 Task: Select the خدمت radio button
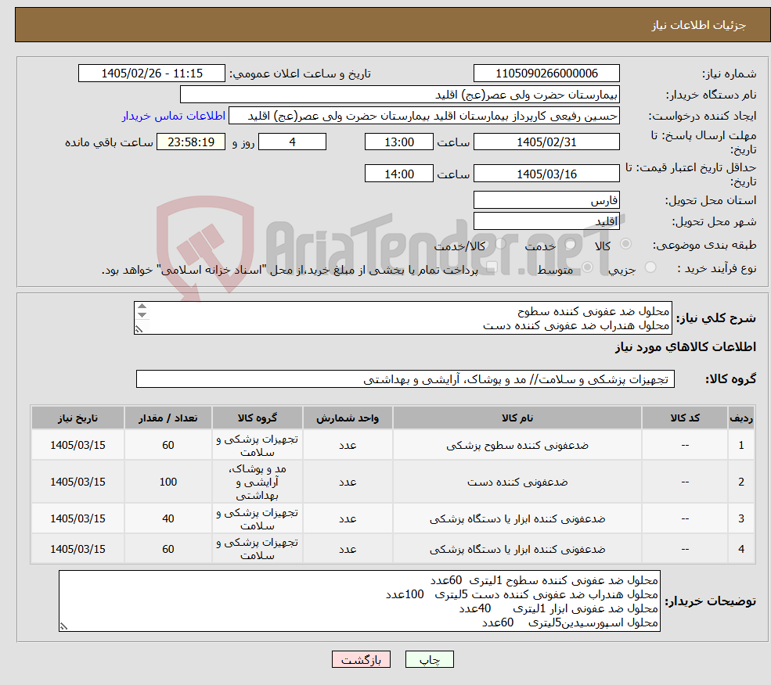(571, 244)
